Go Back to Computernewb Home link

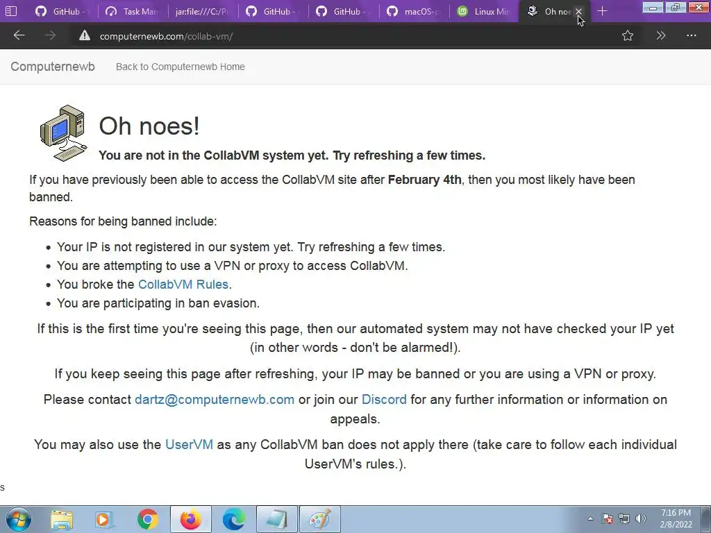[181, 67]
